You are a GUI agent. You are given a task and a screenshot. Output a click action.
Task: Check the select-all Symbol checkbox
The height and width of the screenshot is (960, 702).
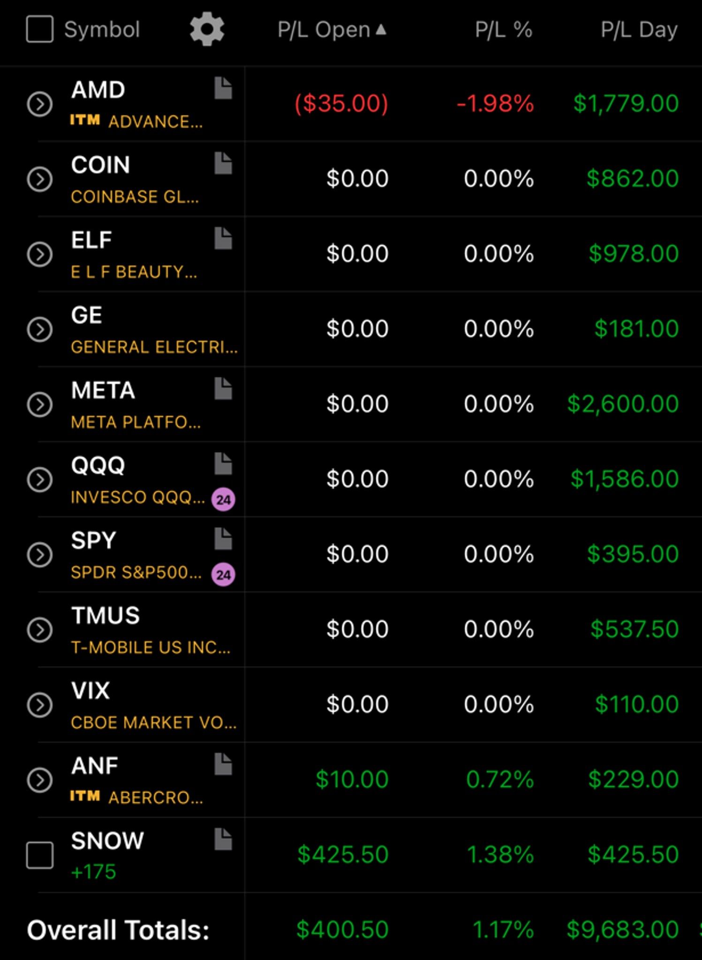(x=39, y=30)
